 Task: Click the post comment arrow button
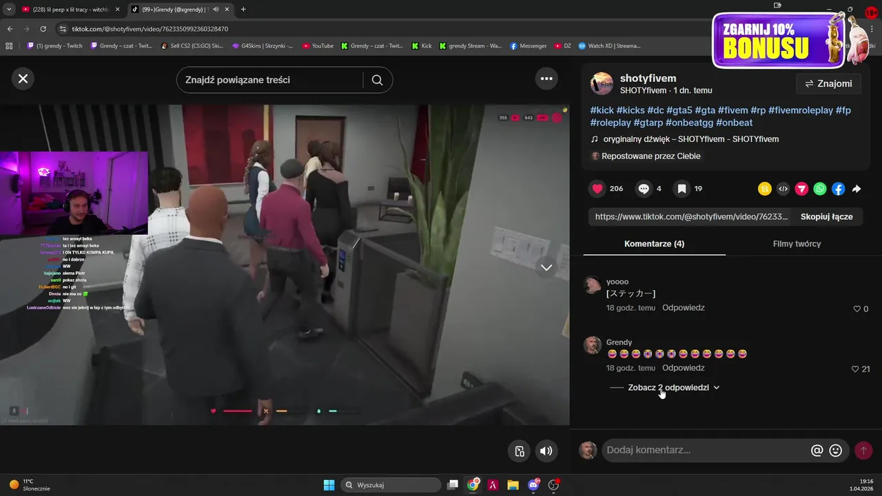(863, 451)
